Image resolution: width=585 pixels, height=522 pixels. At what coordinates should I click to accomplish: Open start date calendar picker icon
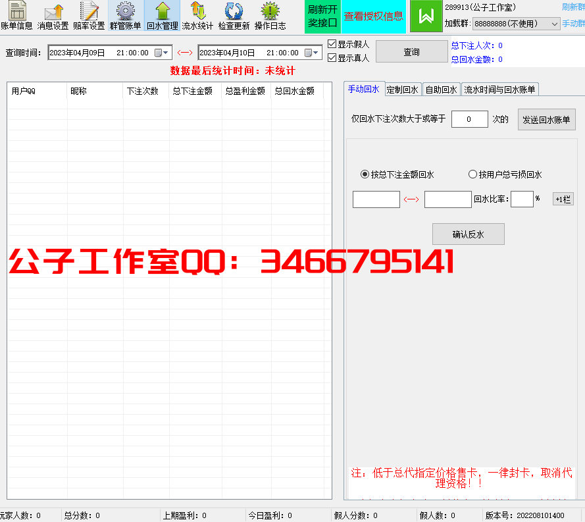click(x=158, y=53)
